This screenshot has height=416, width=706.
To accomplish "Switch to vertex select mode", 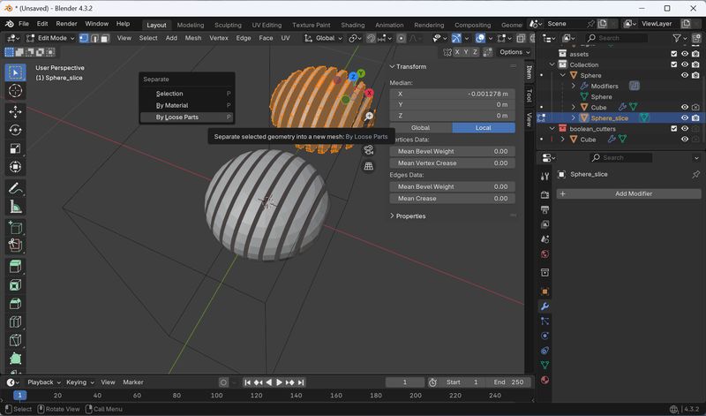I will pyautogui.click(x=84, y=38).
